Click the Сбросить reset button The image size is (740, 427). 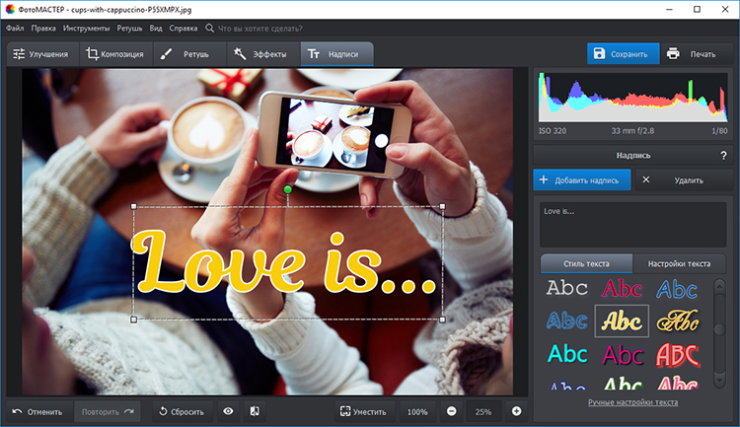(x=181, y=411)
